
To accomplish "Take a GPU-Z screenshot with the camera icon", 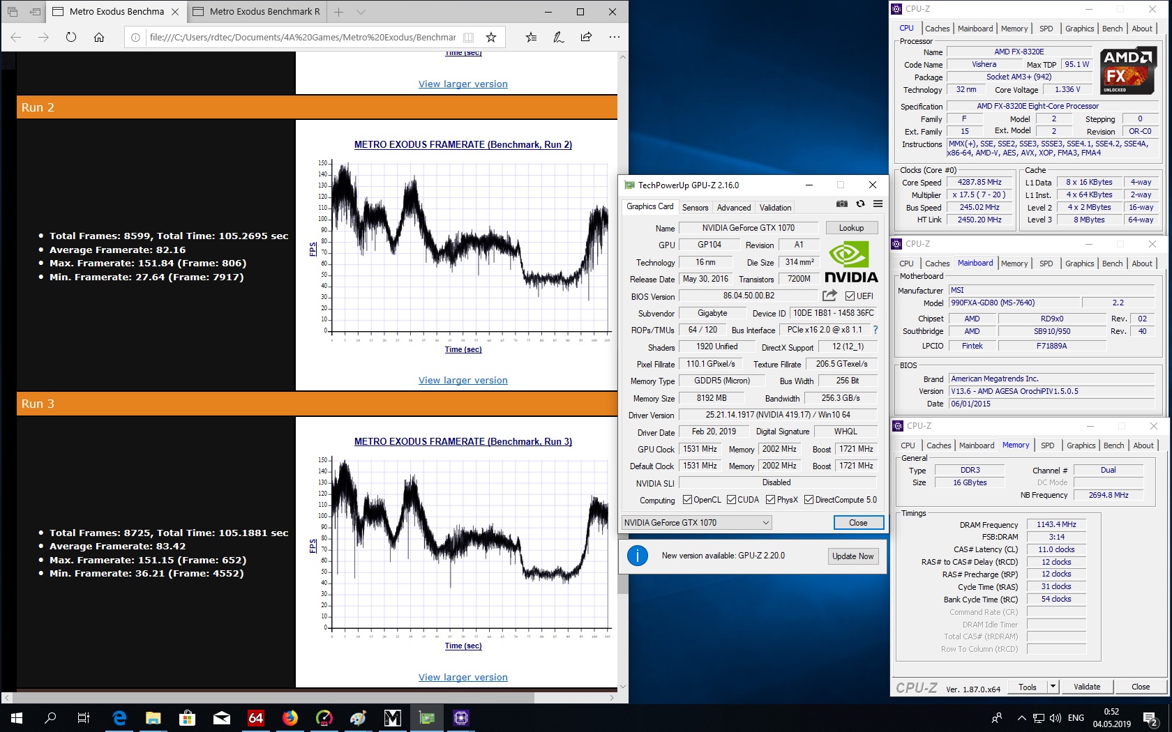I will pos(842,204).
